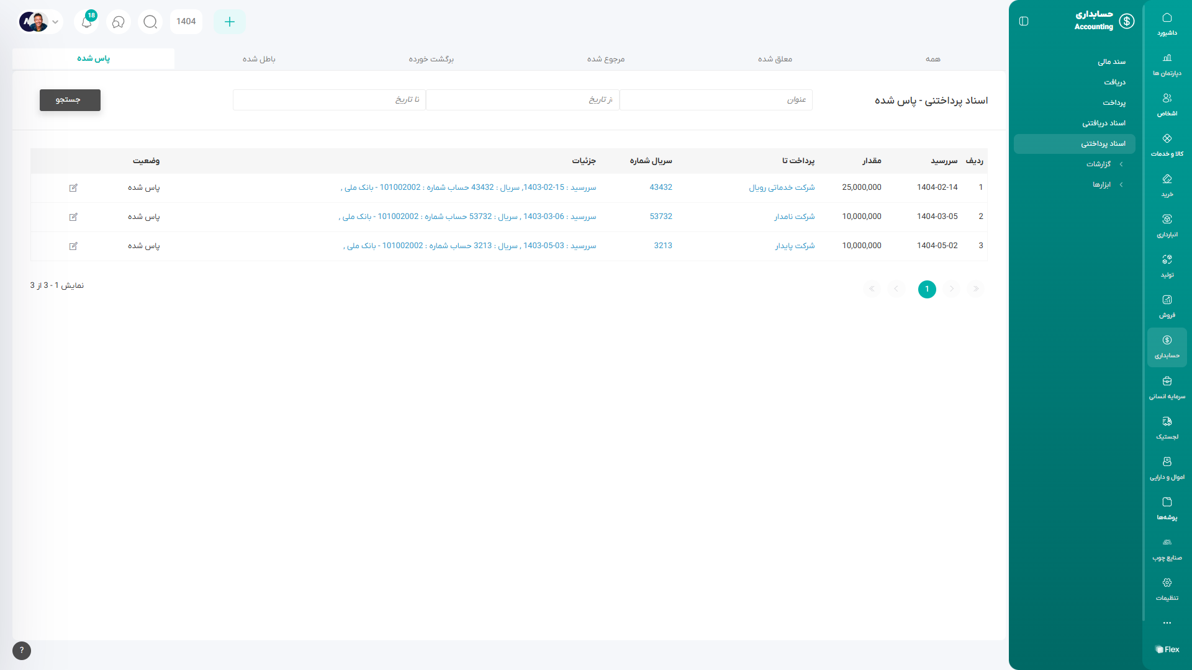
Task: Switch to the معلق شده tab
Action: point(774,59)
